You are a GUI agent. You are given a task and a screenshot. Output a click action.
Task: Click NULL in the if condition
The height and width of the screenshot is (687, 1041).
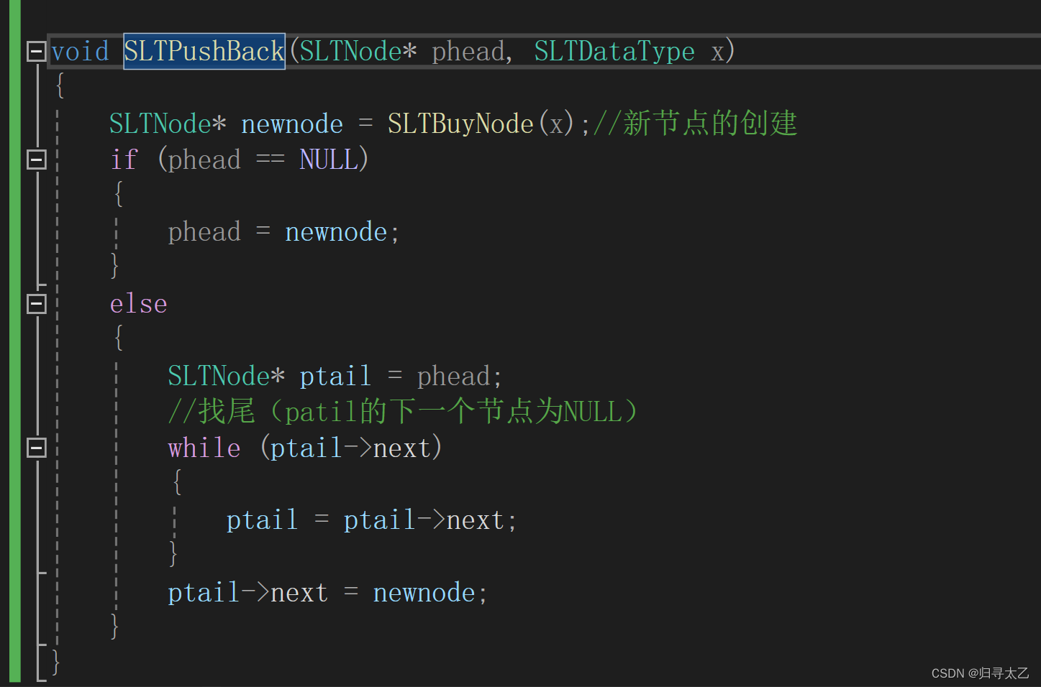tap(328, 160)
